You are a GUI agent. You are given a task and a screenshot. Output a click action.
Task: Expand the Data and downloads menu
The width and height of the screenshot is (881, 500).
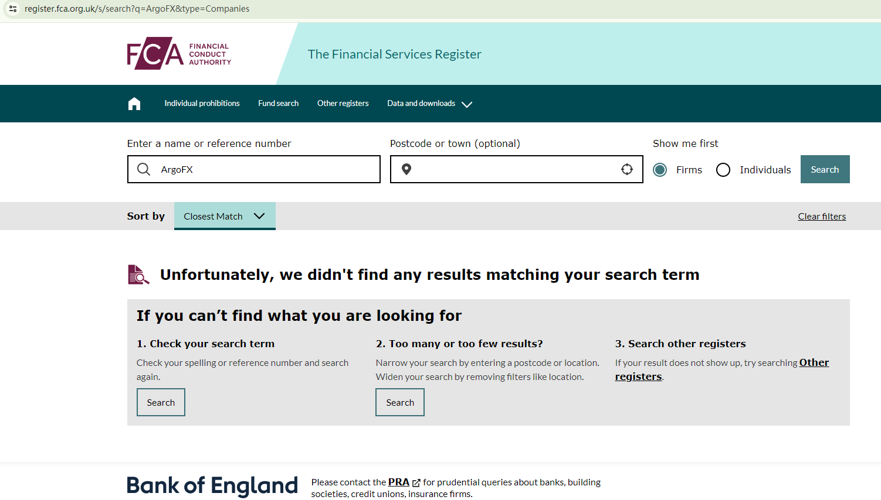(429, 104)
